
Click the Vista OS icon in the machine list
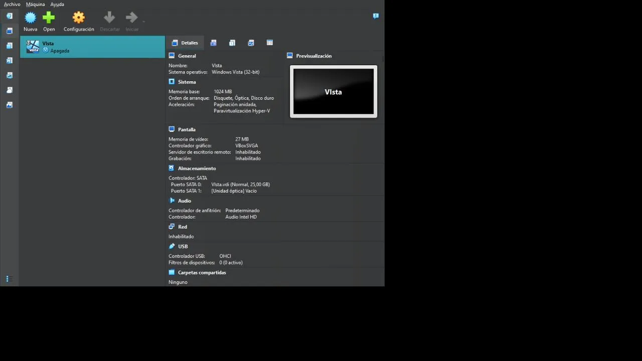click(x=33, y=47)
